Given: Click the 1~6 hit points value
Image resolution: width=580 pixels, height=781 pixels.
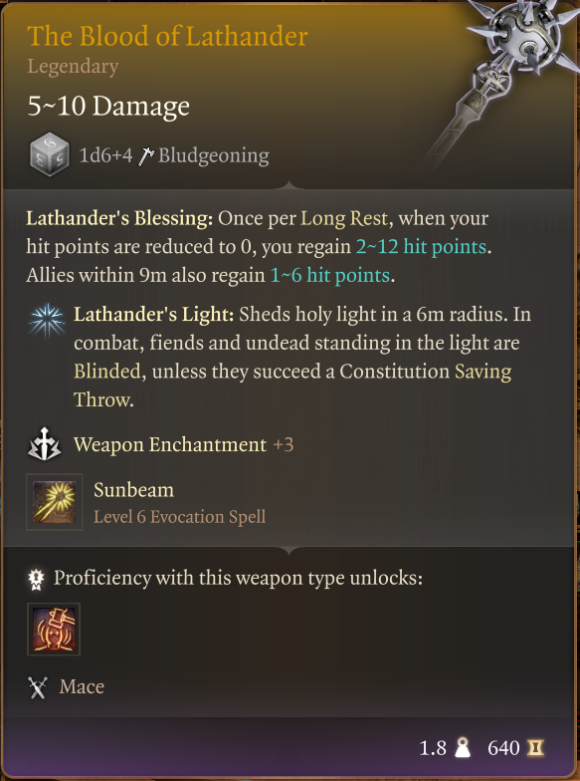Looking at the screenshot, I should click(330, 275).
